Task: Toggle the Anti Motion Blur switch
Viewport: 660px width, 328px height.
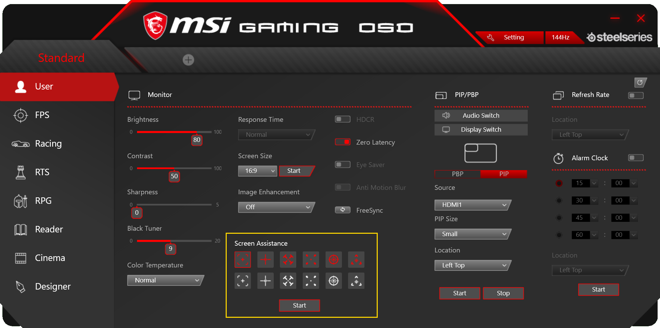Action: pyautogui.click(x=343, y=187)
